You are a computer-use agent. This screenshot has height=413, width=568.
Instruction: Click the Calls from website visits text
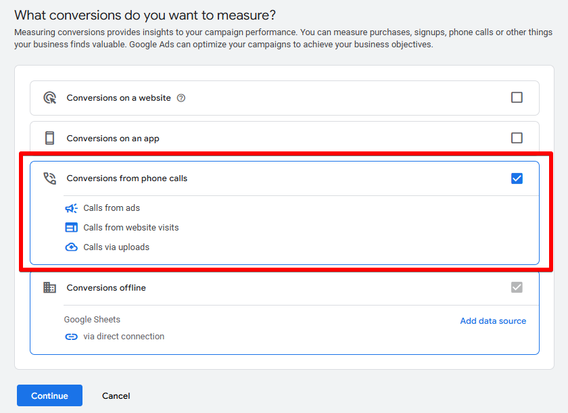(131, 228)
